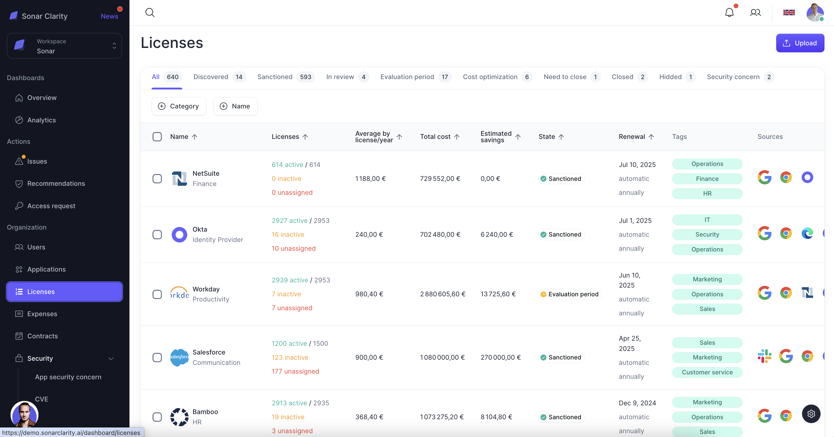This screenshot has width=834, height=437.
Task: Click the sidebar user avatar photo
Action: coord(24,415)
